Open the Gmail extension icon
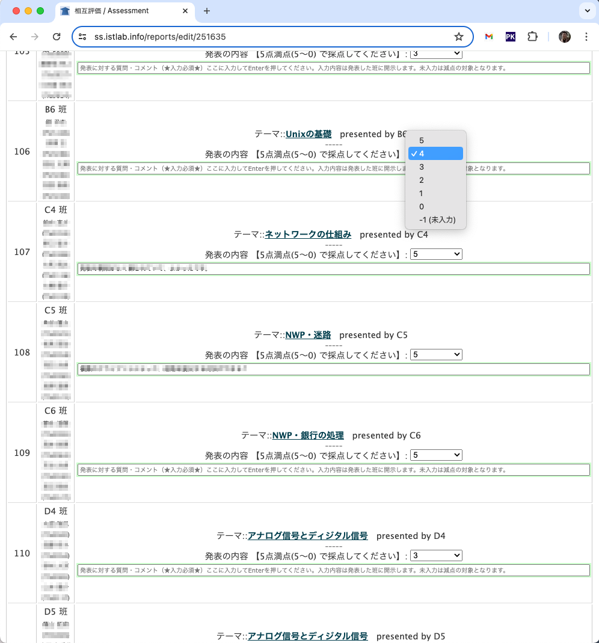Viewport: 599px width, 643px height. [x=489, y=37]
